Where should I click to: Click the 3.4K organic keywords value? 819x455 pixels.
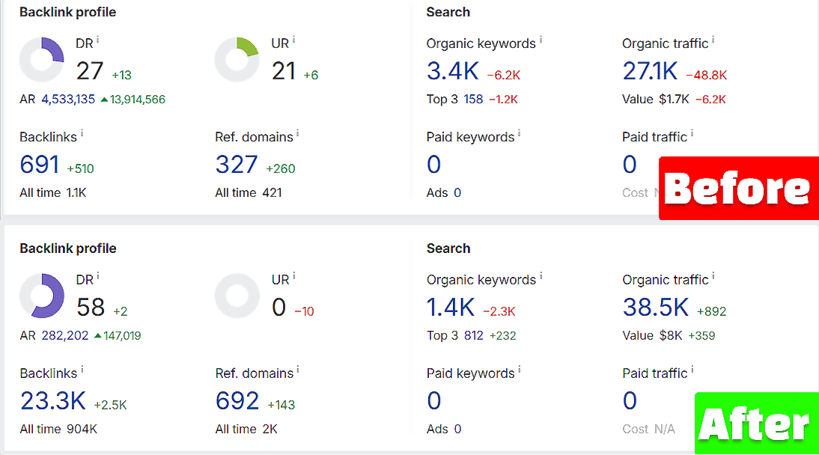click(x=452, y=71)
